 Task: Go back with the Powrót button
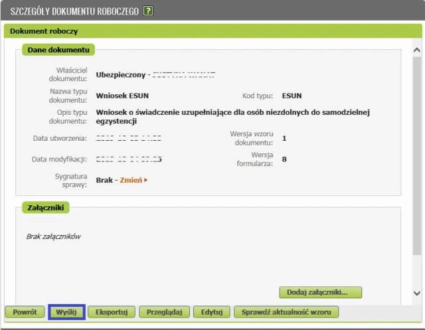[x=25, y=311]
